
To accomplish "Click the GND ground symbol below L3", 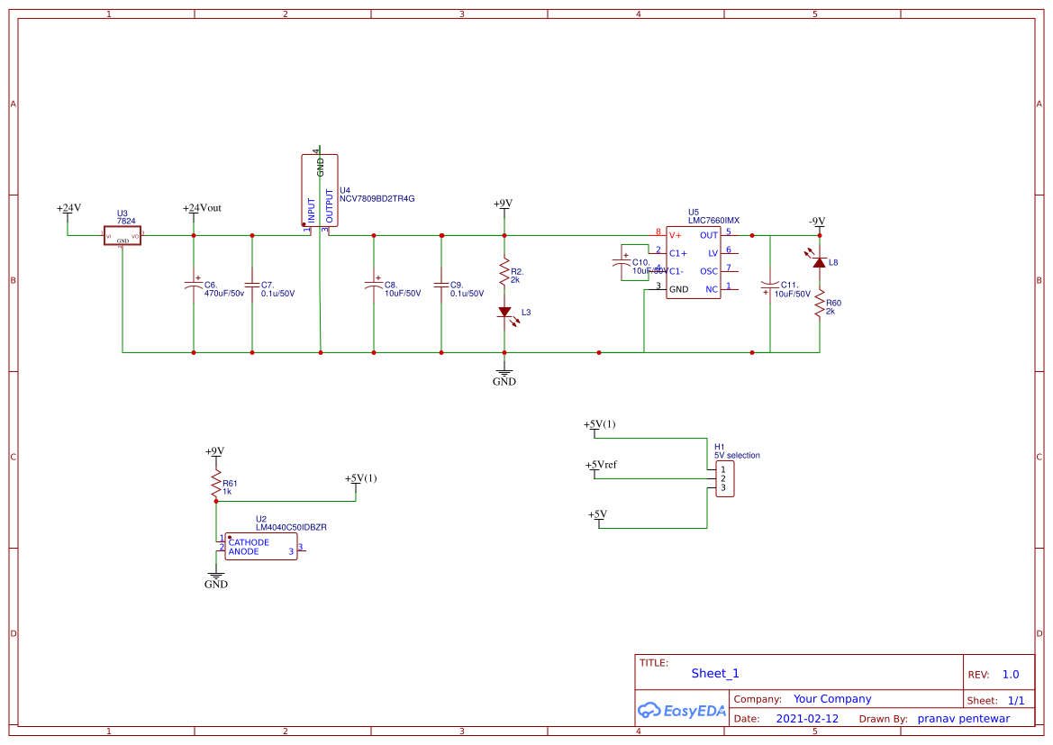I will click(504, 371).
